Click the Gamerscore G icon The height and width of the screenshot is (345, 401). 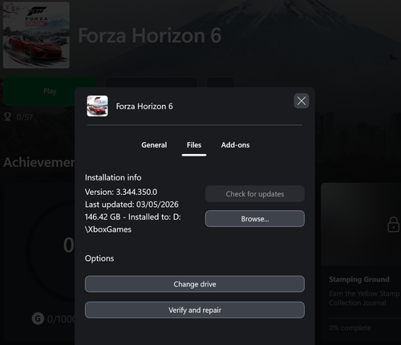(x=38, y=319)
